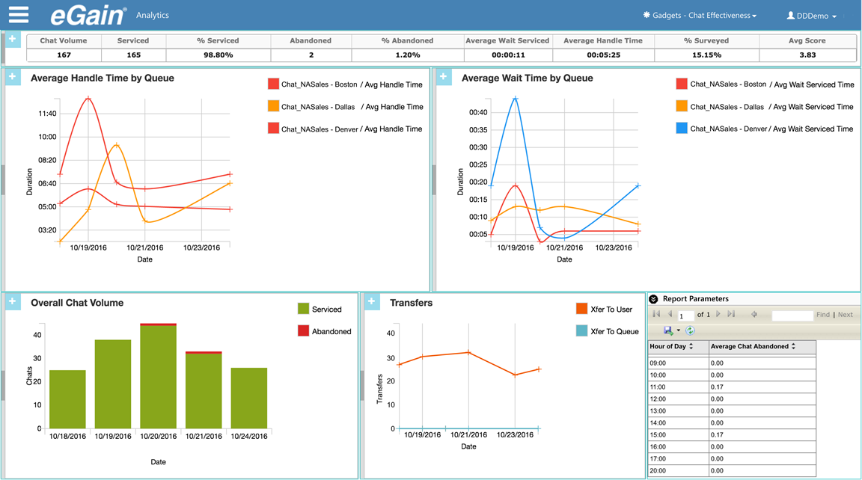Screen dimensions: 862x480
Task: Click the Next link in Report Parameters
Action: 846,315
